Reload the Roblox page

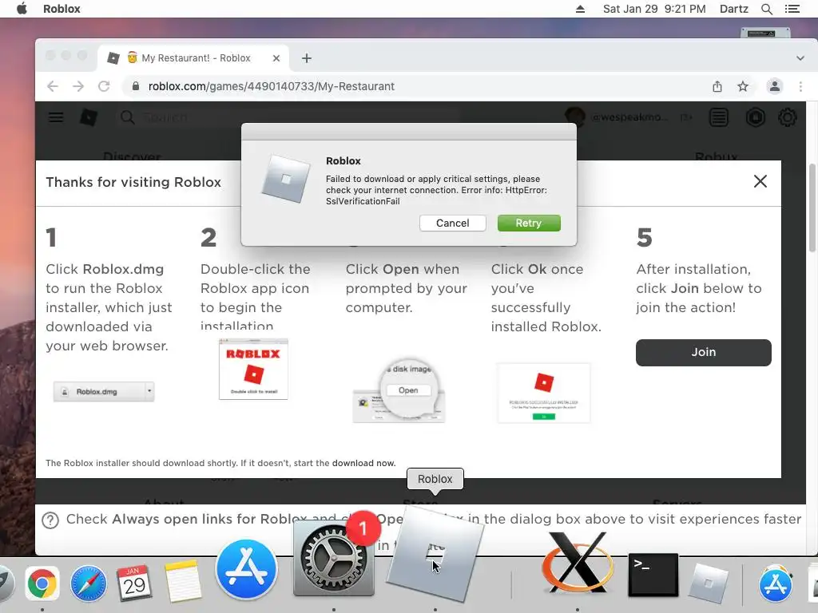104,86
